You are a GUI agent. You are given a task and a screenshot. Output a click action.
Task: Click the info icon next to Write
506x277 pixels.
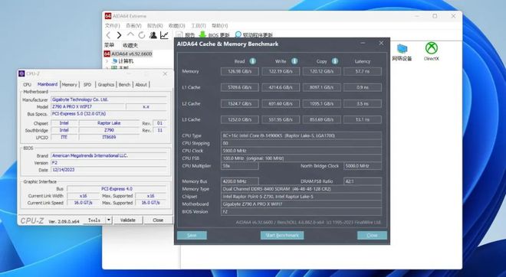coord(294,61)
